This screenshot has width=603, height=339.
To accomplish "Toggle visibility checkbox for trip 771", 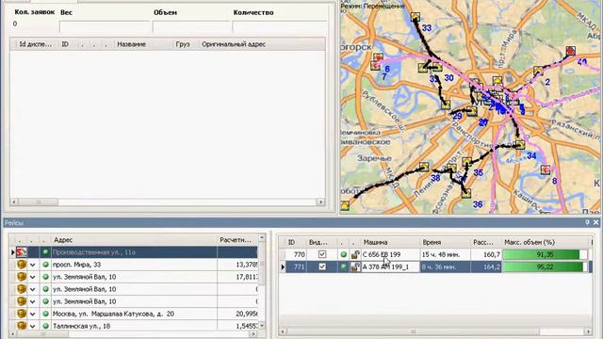I will tap(322, 266).
